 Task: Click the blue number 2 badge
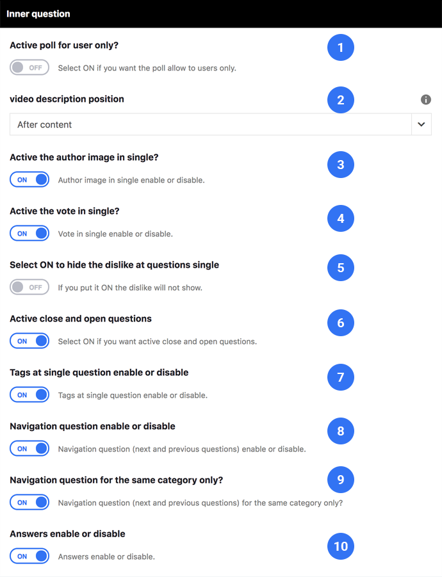pyautogui.click(x=340, y=100)
